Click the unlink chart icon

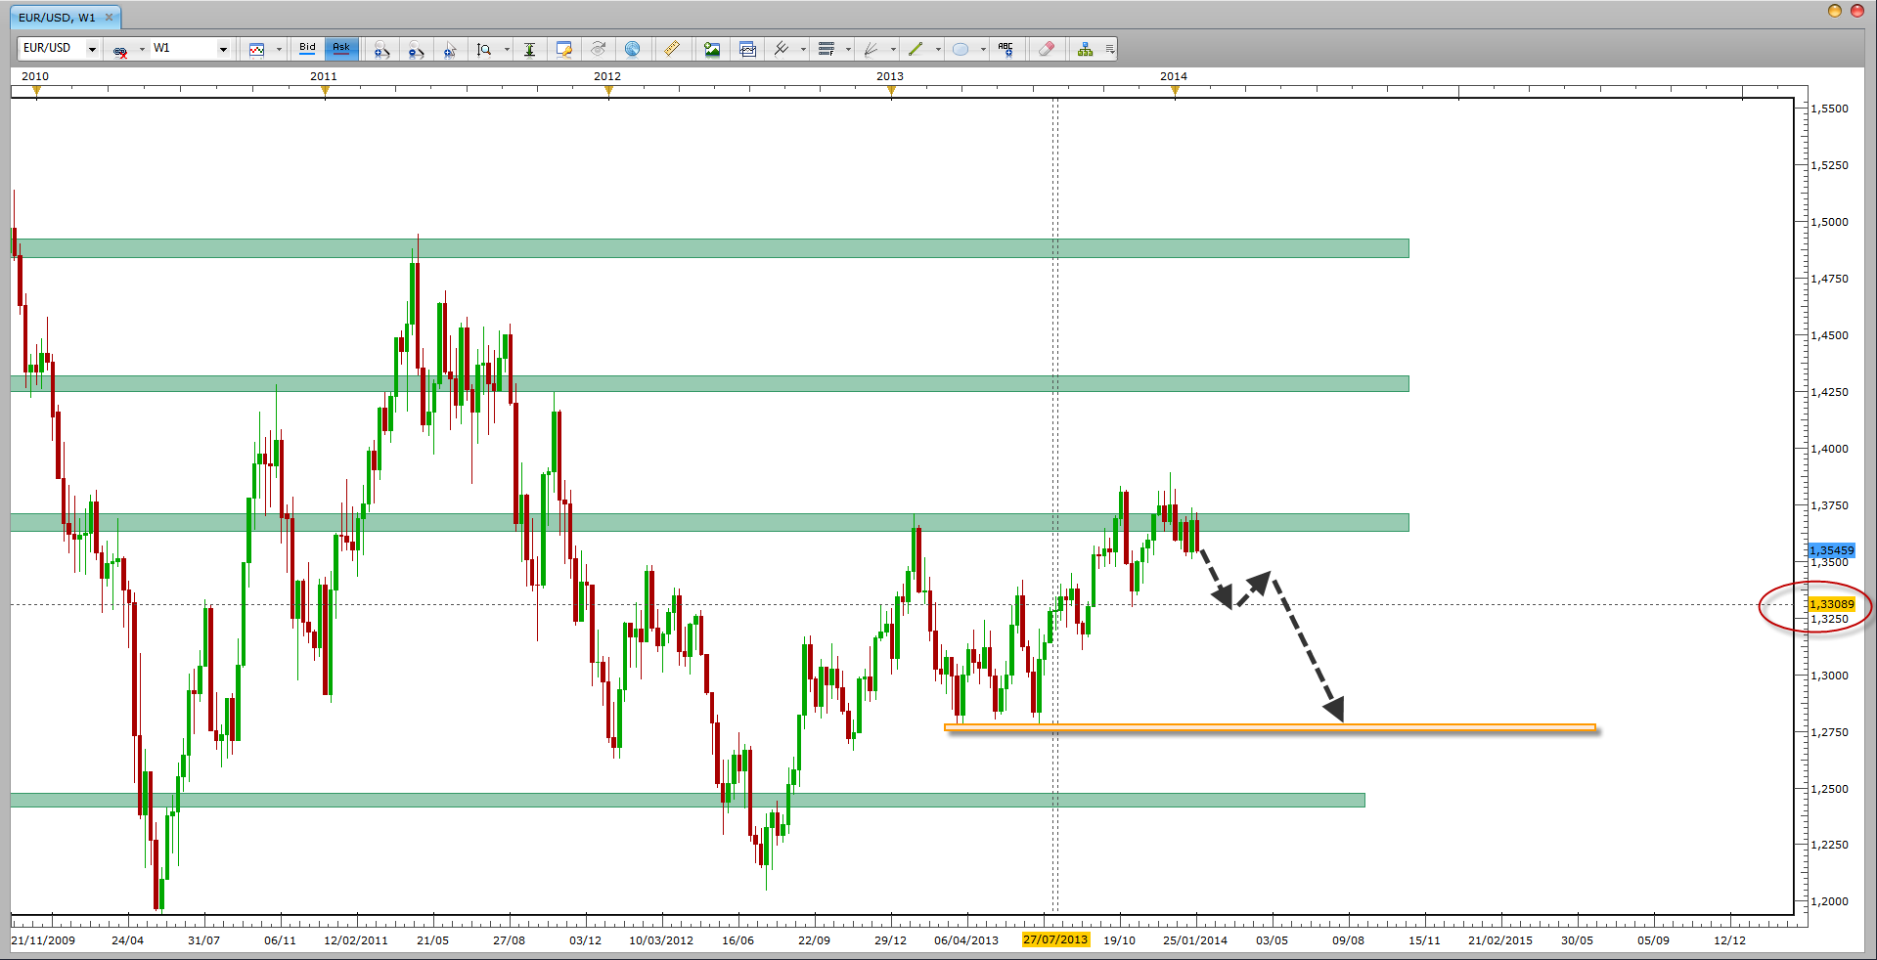coord(120,50)
